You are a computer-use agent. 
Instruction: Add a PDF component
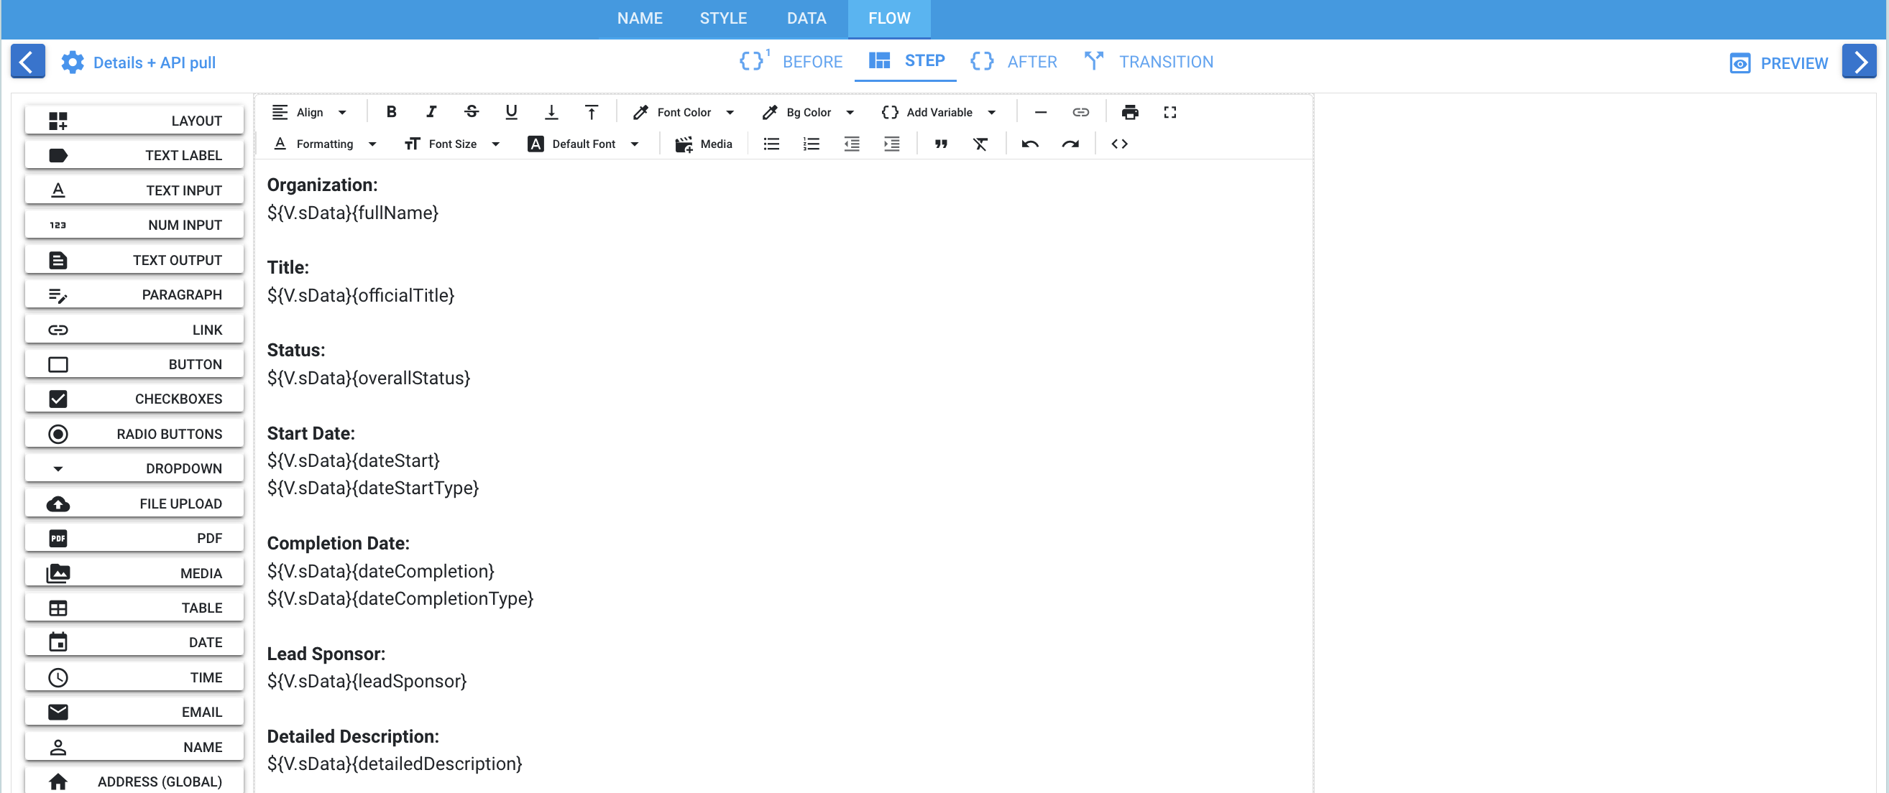(134, 538)
